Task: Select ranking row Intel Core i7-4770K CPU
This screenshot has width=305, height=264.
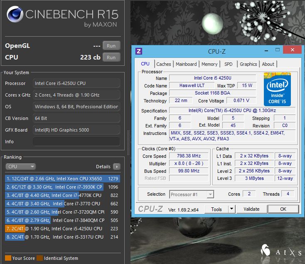Action: [62, 195]
